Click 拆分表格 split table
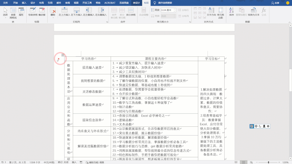Image resolution: width=292 pixels, height=164 pixels. pos(131,12)
